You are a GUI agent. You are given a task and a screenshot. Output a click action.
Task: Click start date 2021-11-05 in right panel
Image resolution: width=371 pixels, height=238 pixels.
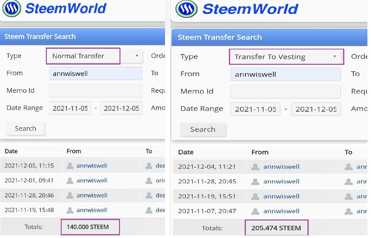pos(255,109)
